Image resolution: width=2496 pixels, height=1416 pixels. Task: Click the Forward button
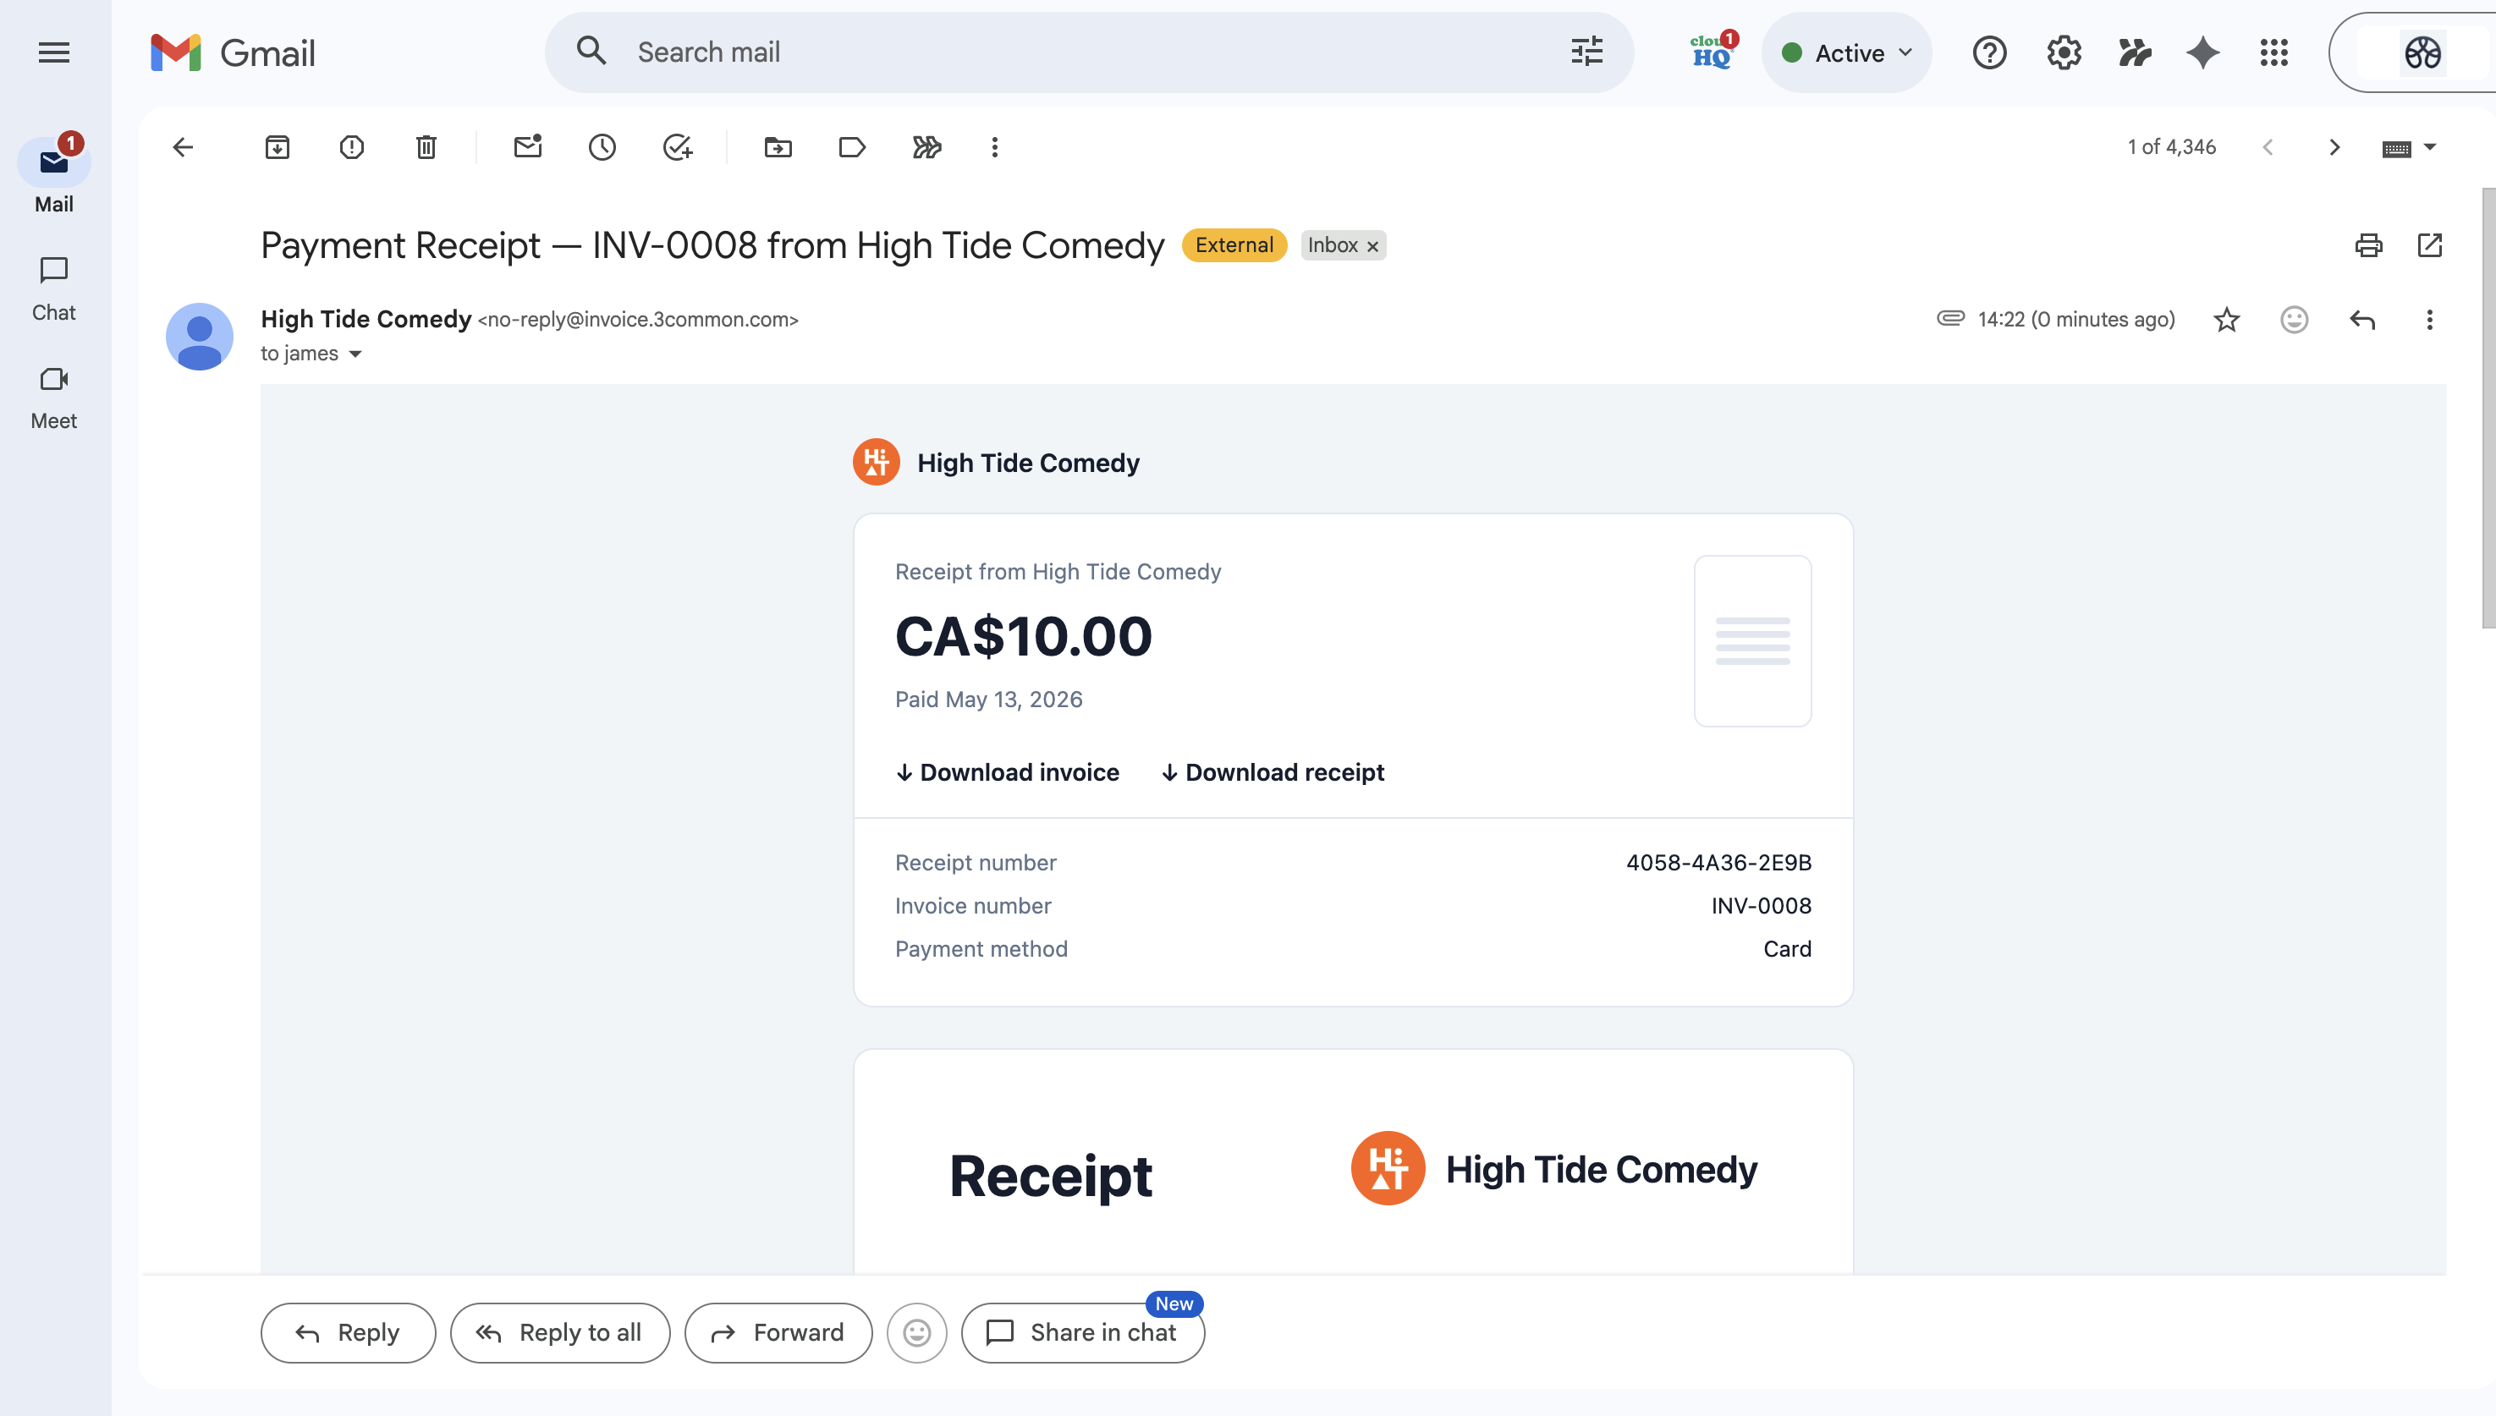click(x=778, y=1332)
